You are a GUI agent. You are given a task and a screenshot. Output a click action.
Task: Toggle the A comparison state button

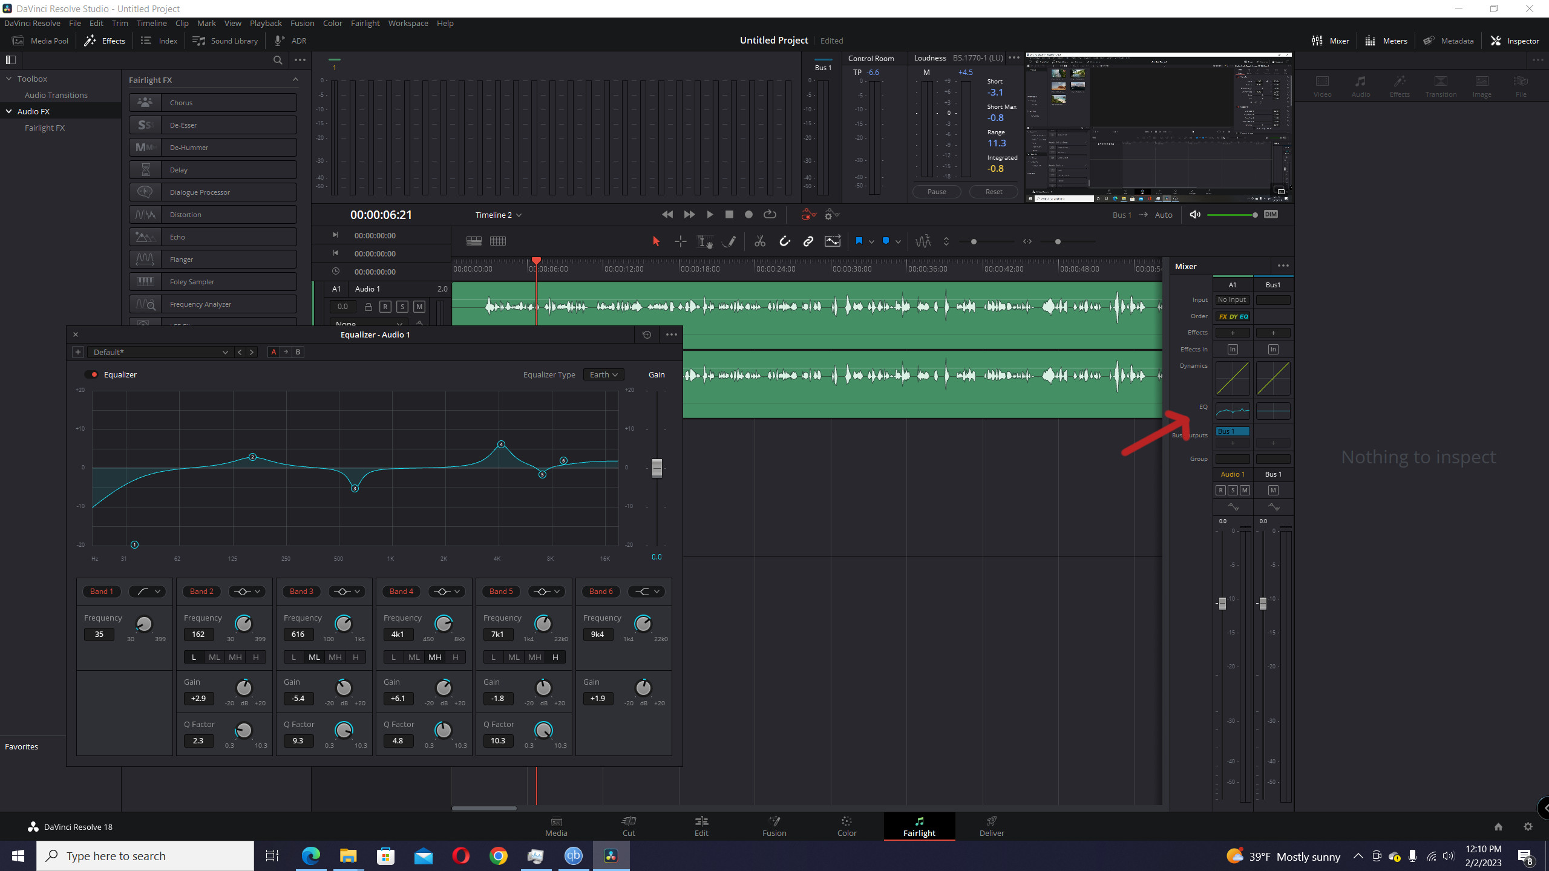click(x=273, y=352)
